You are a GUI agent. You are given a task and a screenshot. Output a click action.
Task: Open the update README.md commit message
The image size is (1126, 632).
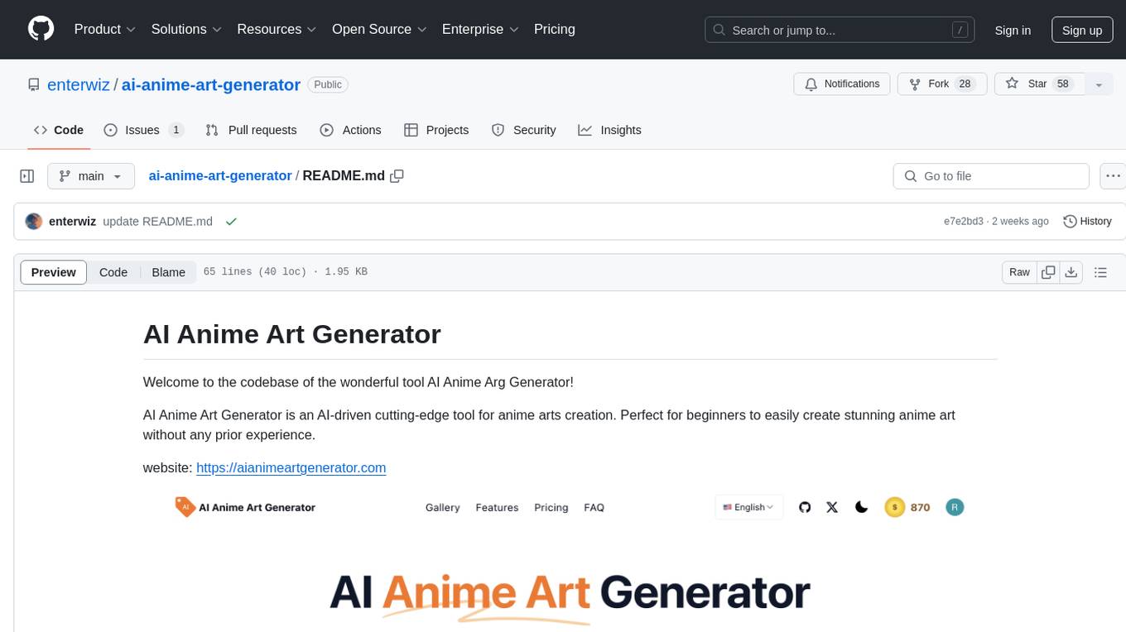(x=157, y=222)
